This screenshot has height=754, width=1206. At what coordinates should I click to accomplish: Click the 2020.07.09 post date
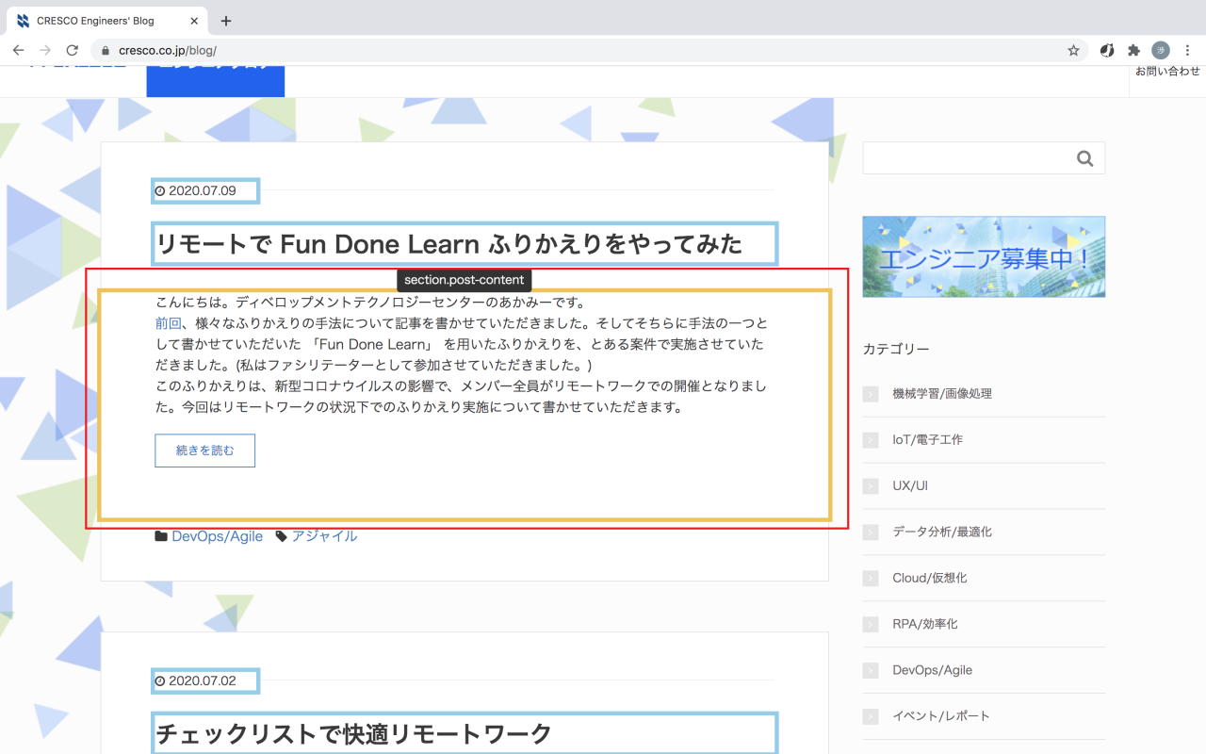(202, 190)
